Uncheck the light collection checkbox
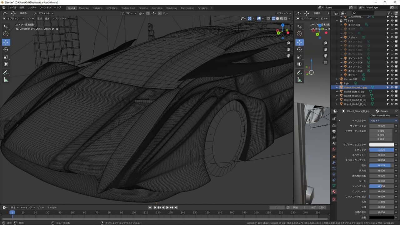 (x=341, y=21)
